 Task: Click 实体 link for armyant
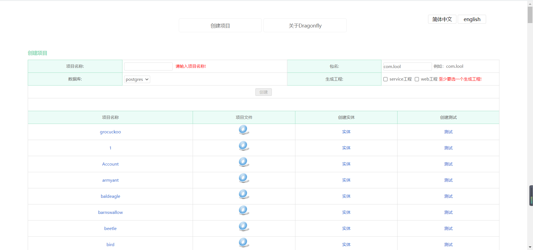pos(346,180)
